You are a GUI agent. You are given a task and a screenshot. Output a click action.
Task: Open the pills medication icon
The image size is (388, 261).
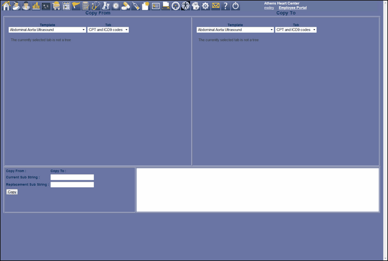coord(126,6)
